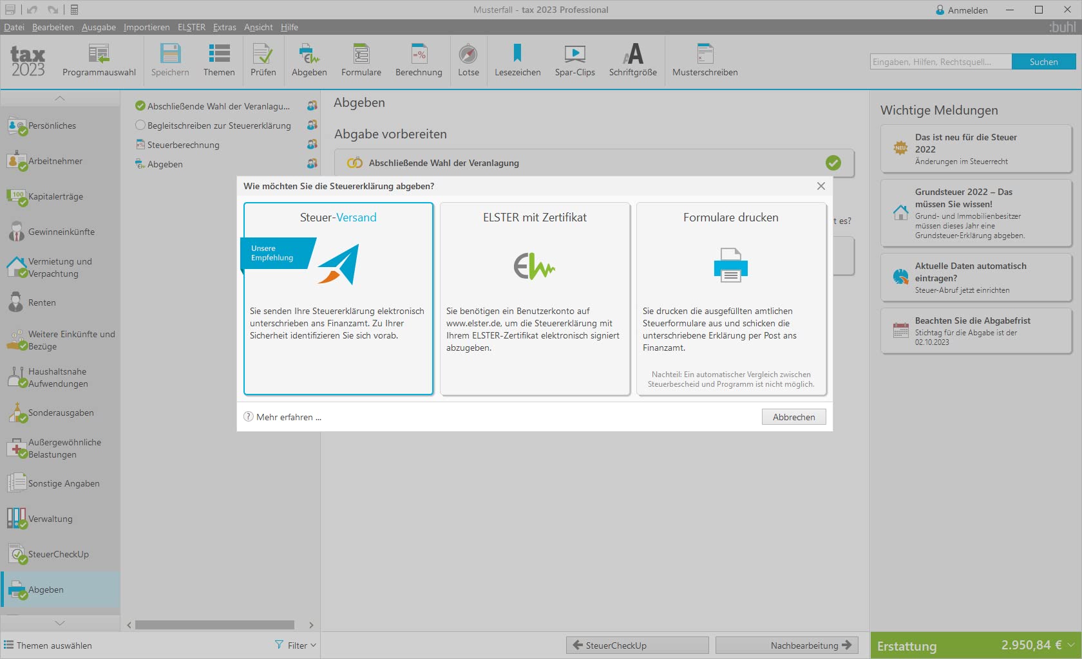1082x659 pixels.
Task: Click the Suchen button
Action: tap(1043, 62)
